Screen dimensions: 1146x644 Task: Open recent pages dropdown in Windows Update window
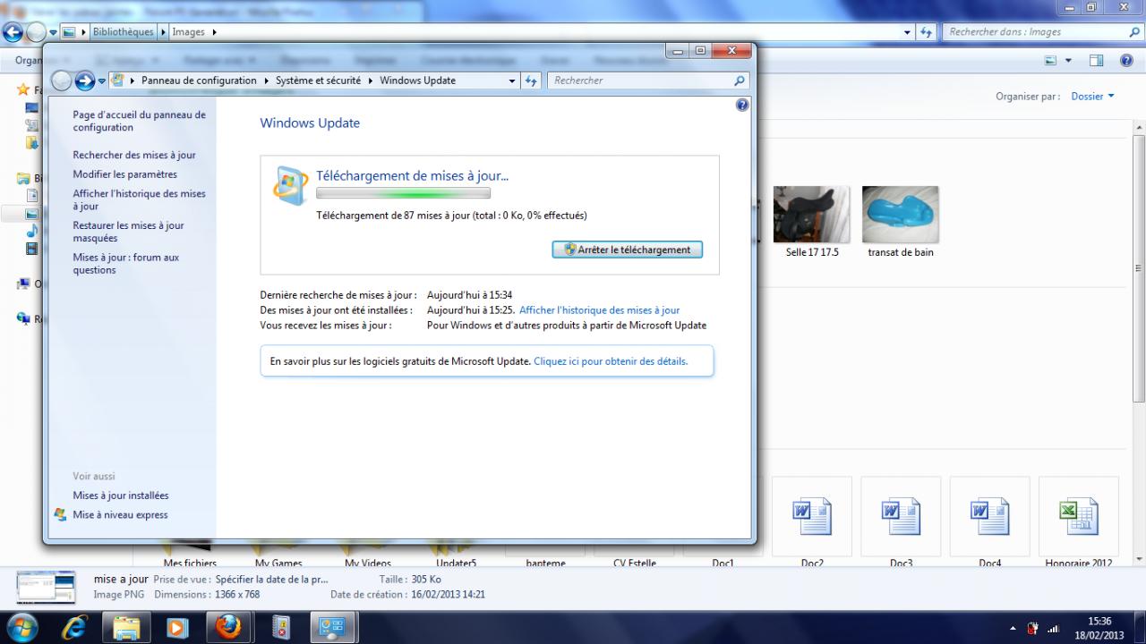(x=102, y=80)
